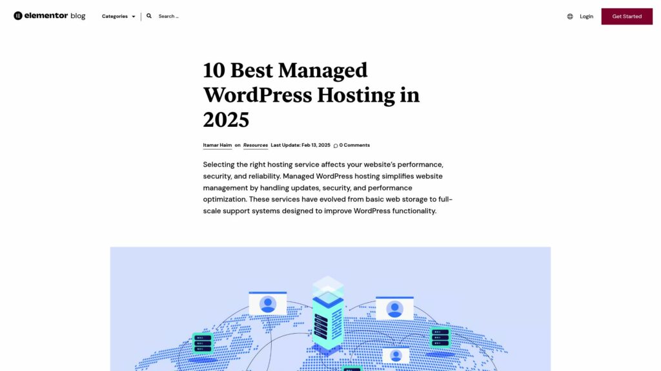
Task: Click the Last Update: Feb 13, 2025 text
Action: click(301, 145)
